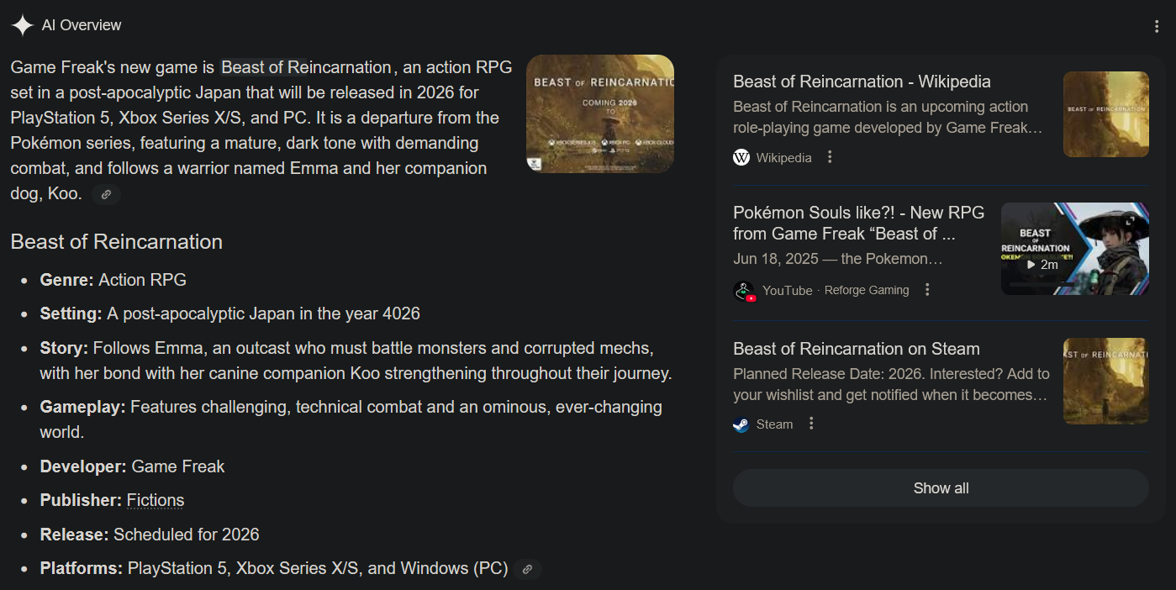Click the Steam source favicon
The width and height of the screenshot is (1176, 590).
coord(741,424)
